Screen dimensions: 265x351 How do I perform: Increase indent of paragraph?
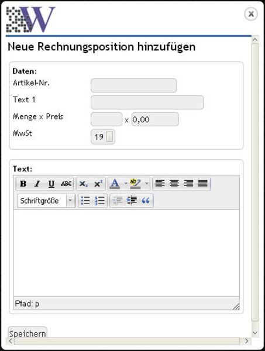tap(132, 200)
